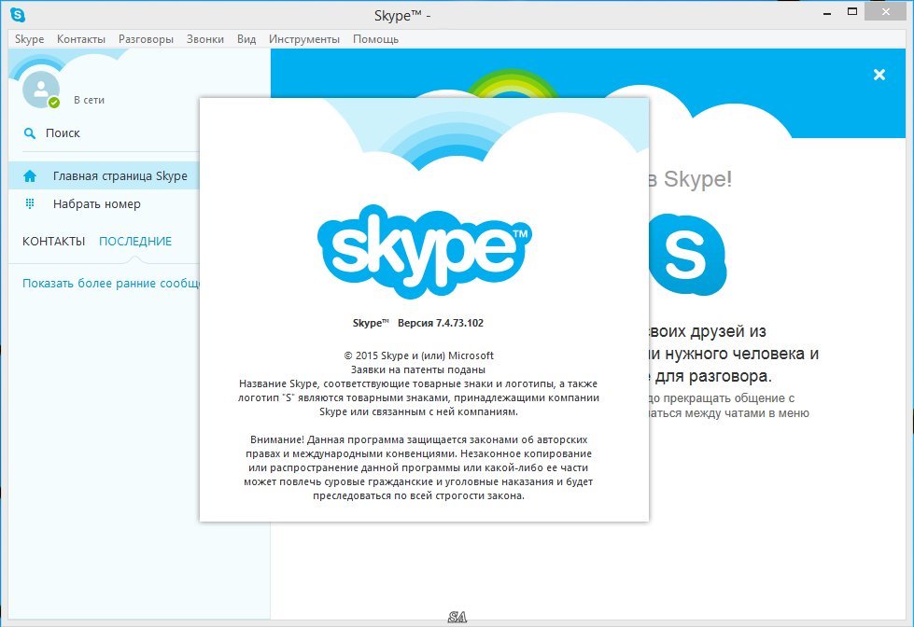Click the profile avatar picture
Viewport: 914px width, 627px height.
(40, 90)
